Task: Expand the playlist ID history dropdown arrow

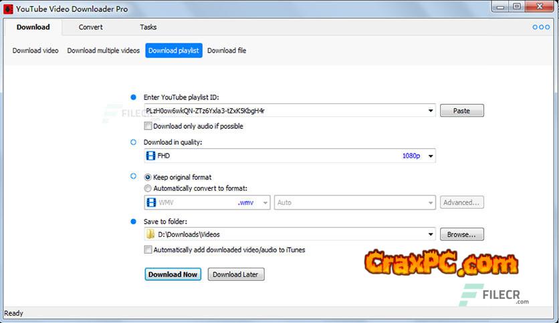Action: 431,111
